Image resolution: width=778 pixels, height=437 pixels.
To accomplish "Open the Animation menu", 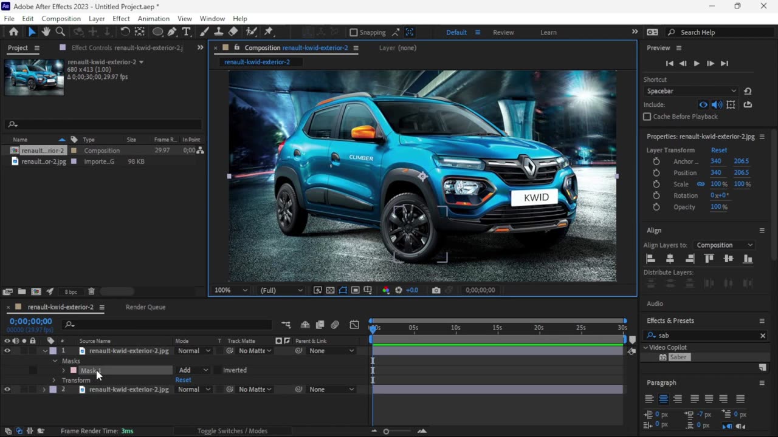I will pos(154,19).
